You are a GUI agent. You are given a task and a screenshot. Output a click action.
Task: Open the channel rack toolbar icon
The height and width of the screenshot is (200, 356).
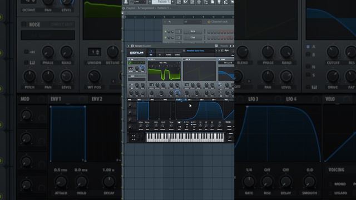192,2
